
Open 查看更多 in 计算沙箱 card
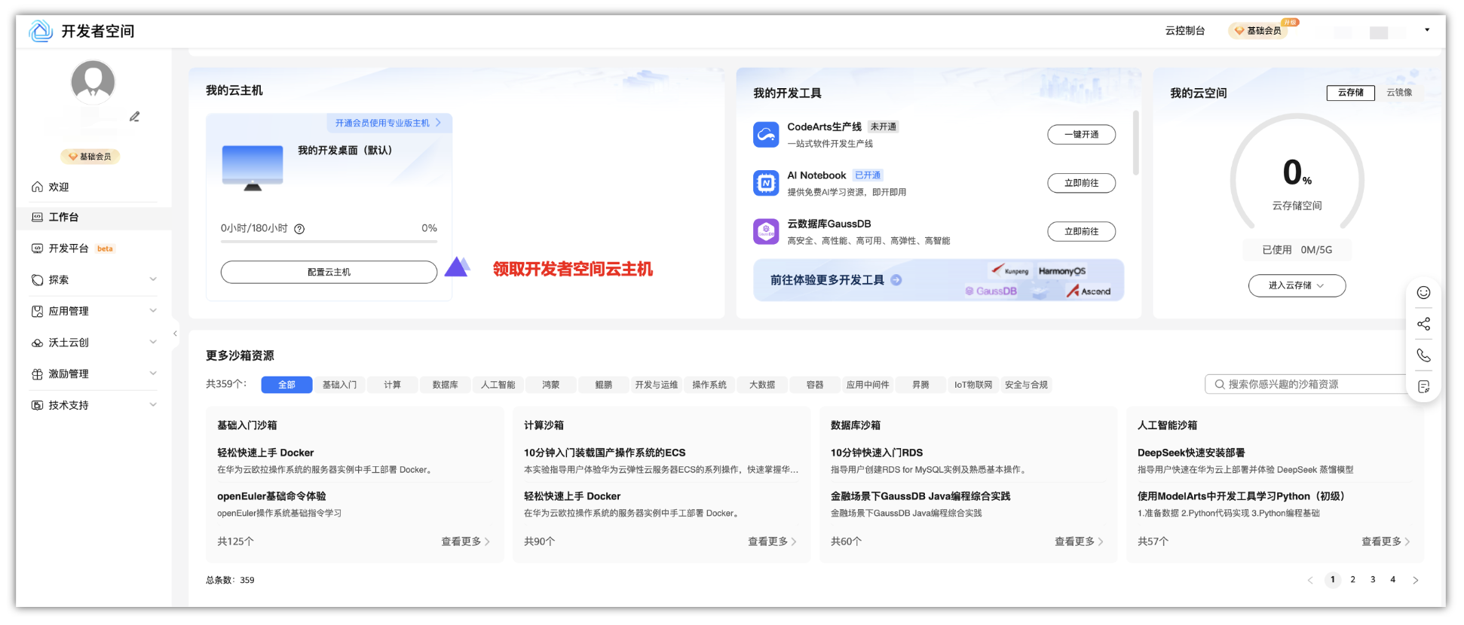(x=772, y=541)
